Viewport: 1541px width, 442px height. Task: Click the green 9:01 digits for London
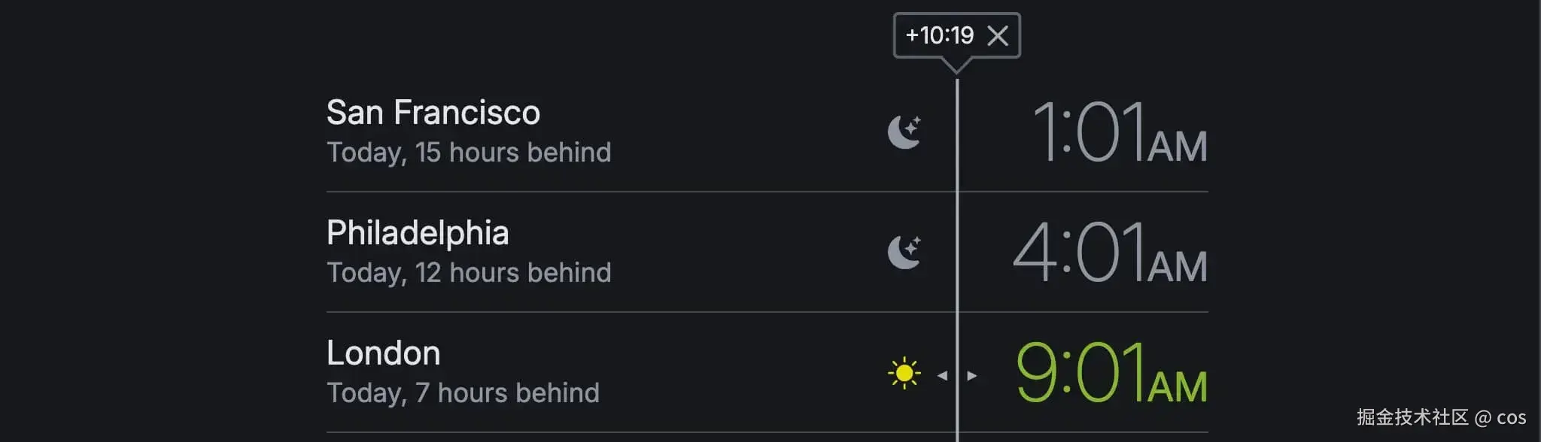pos(1079,373)
